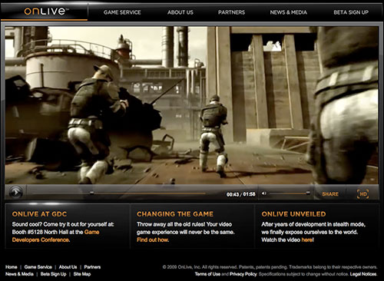Select Partners in the top navigation
Viewport: 384px width, 281px height.
(x=231, y=12)
